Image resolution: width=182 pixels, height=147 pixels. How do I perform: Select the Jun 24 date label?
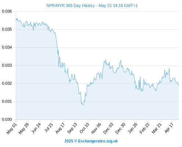(x=36, y=128)
